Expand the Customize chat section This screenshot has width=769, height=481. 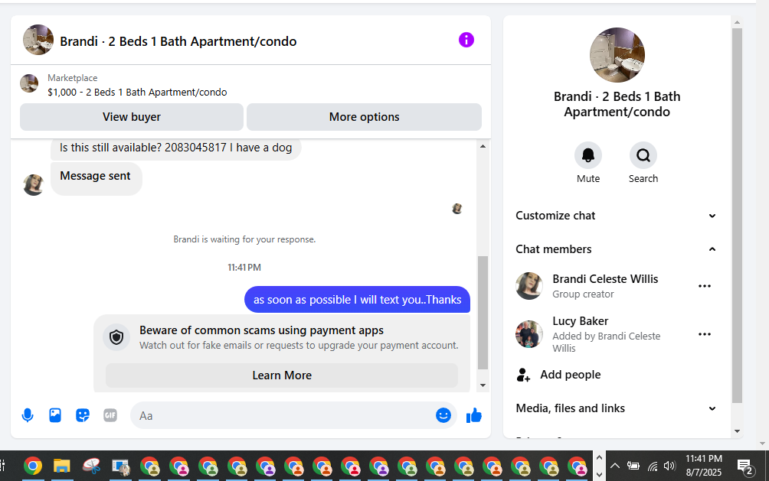coord(616,216)
